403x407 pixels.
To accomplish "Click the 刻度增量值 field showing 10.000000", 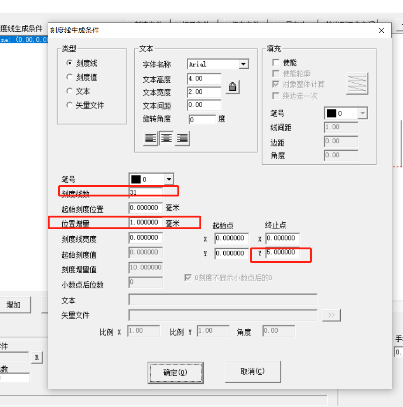I will tap(146, 267).
